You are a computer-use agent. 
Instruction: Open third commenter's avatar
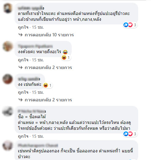click(x=8, y=79)
